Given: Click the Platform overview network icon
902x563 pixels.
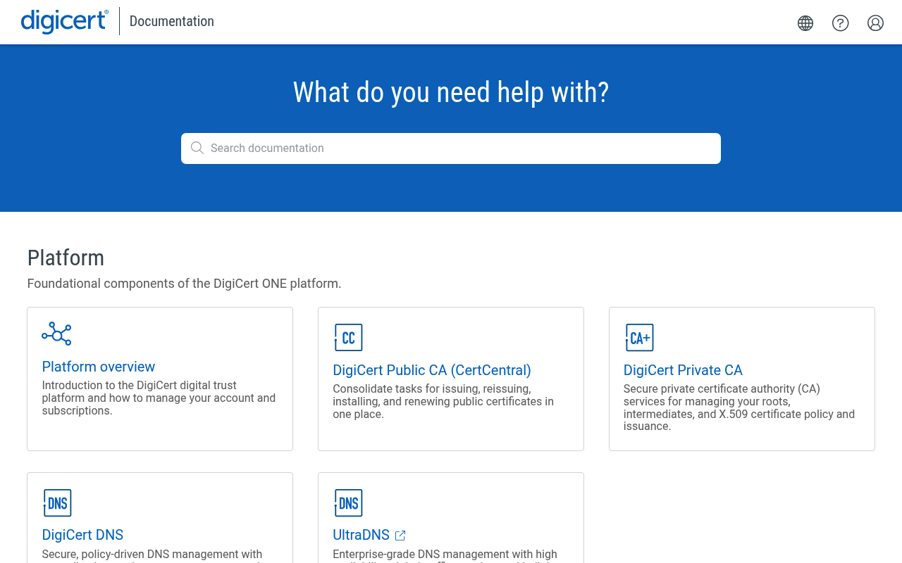Looking at the screenshot, I should [x=56, y=334].
